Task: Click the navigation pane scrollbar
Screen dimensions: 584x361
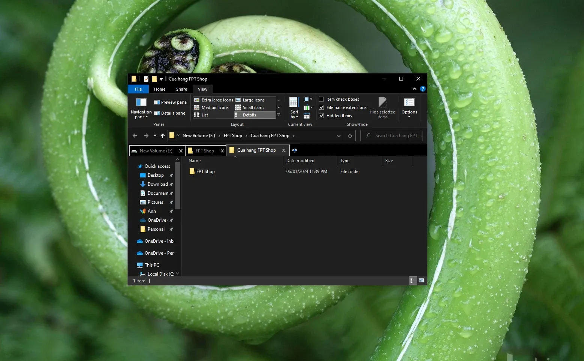Action: 178,185
